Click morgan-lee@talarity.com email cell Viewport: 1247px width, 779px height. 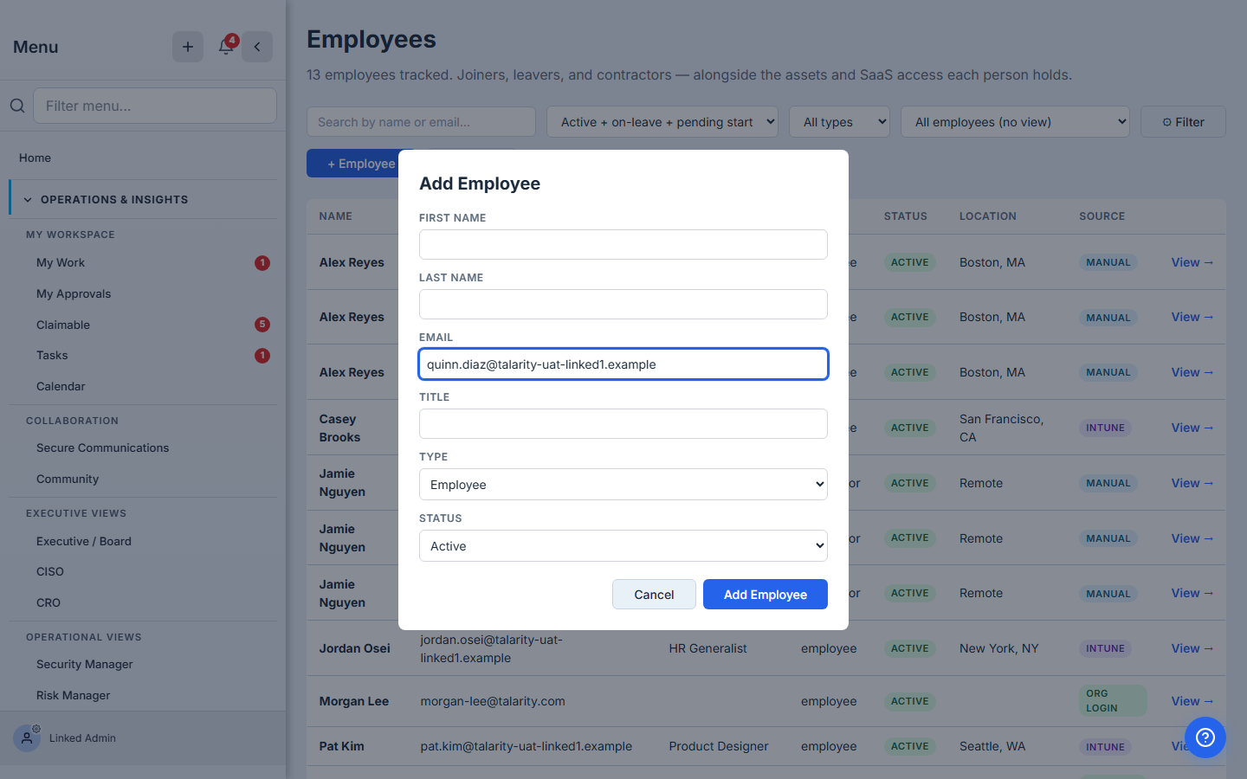(493, 701)
